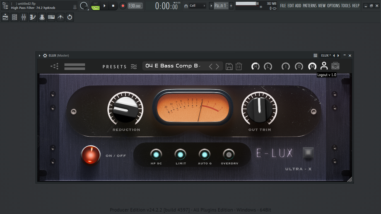Open the Channel Rack view

tap(15, 17)
